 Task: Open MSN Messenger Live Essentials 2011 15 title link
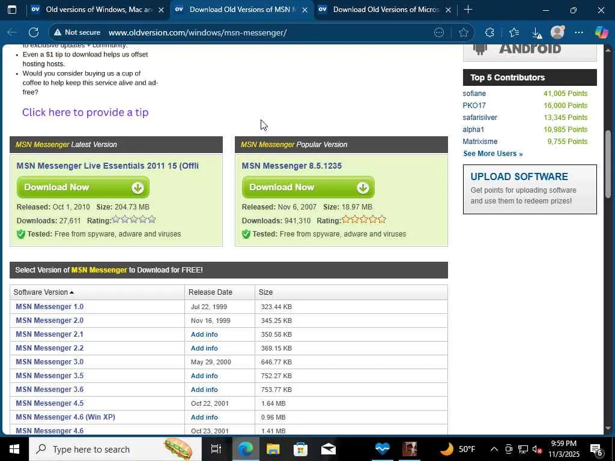108,166
